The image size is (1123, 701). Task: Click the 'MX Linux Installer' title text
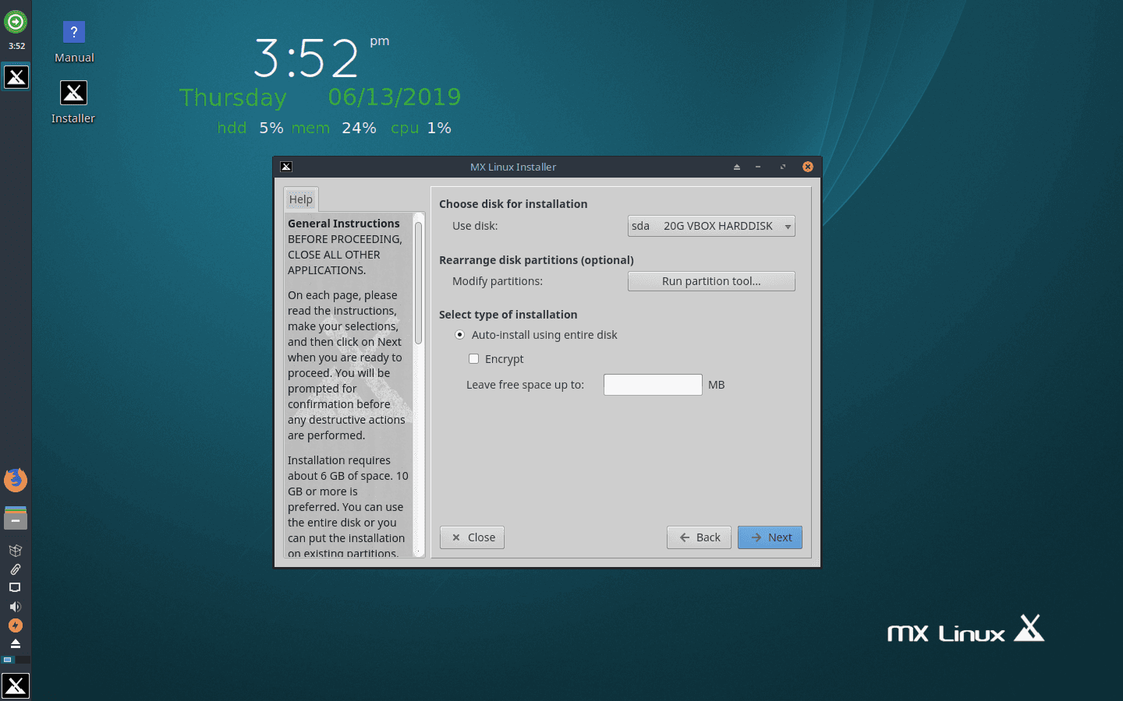(x=513, y=167)
